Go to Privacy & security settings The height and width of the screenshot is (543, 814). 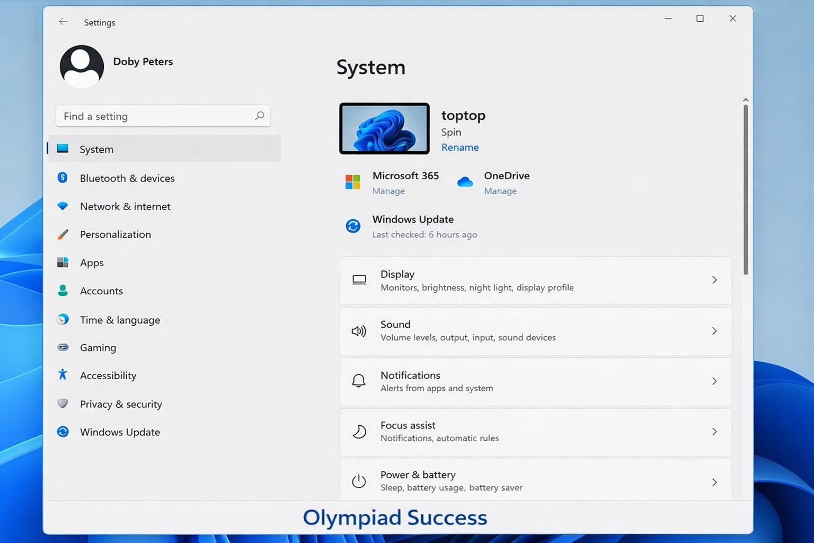coord(121,404)
